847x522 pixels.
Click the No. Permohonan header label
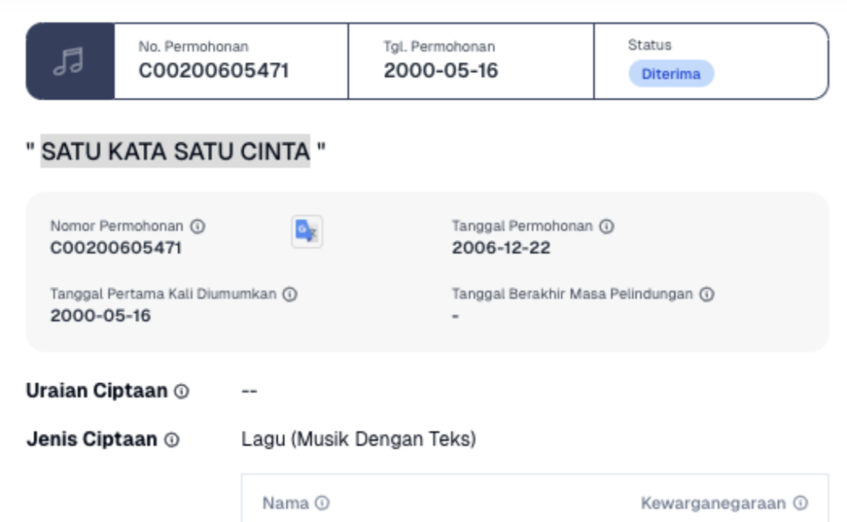click(x=194, y=46)
